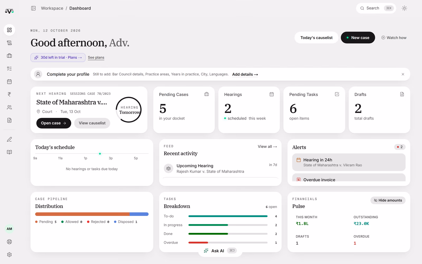Open the calendar icon in sidebar

(x=9, y=82)
